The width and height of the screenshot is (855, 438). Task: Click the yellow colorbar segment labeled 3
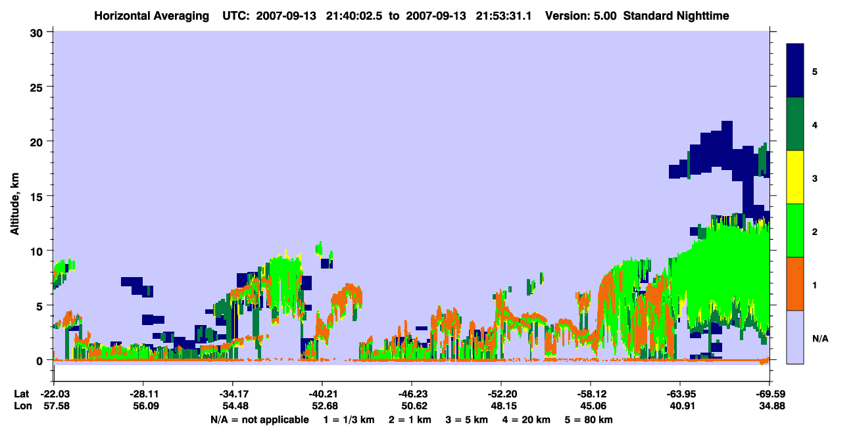point(795,177)
